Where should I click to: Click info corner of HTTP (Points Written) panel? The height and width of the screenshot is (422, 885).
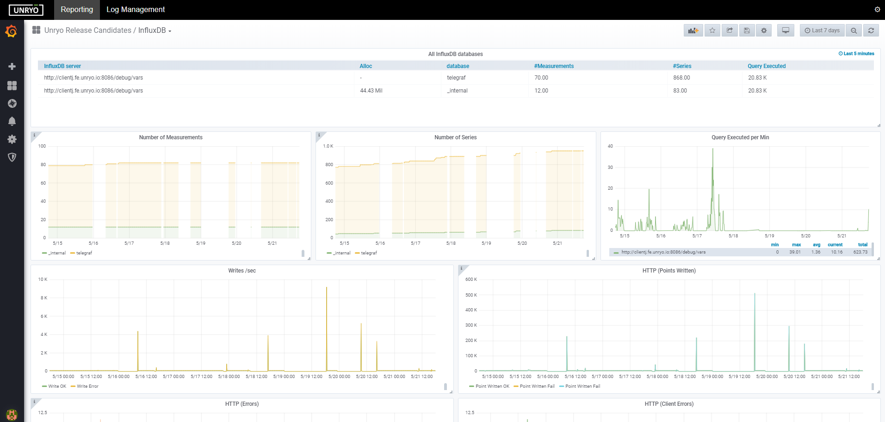(x=462, y=268)
